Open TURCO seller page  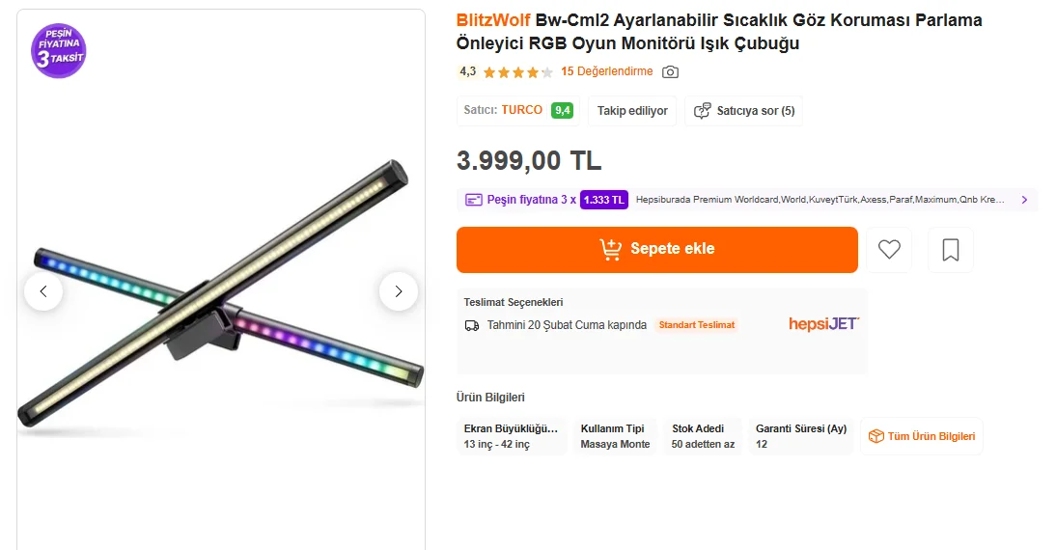point(521,110)
